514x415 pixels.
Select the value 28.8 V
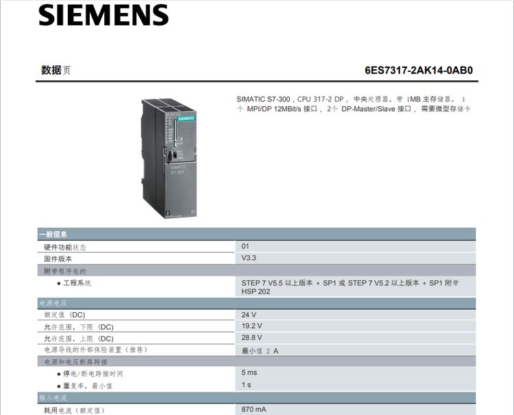click(x=252, y=337)
